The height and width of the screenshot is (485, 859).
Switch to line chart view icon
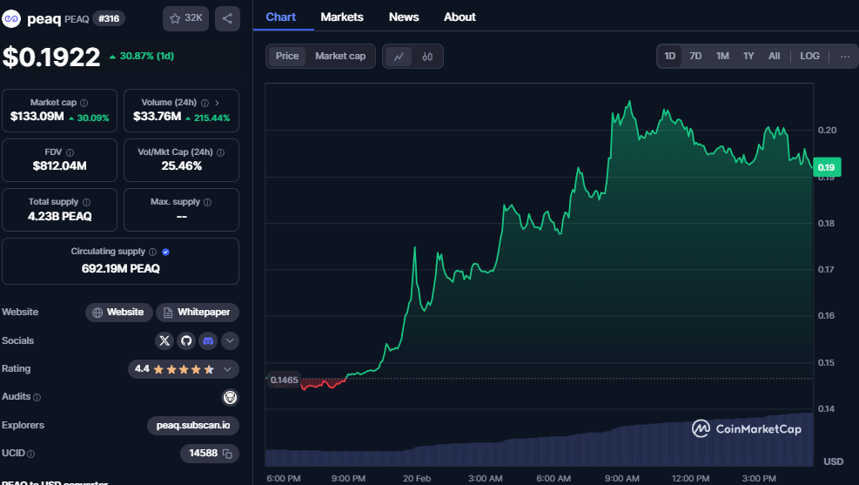point(399,57)
